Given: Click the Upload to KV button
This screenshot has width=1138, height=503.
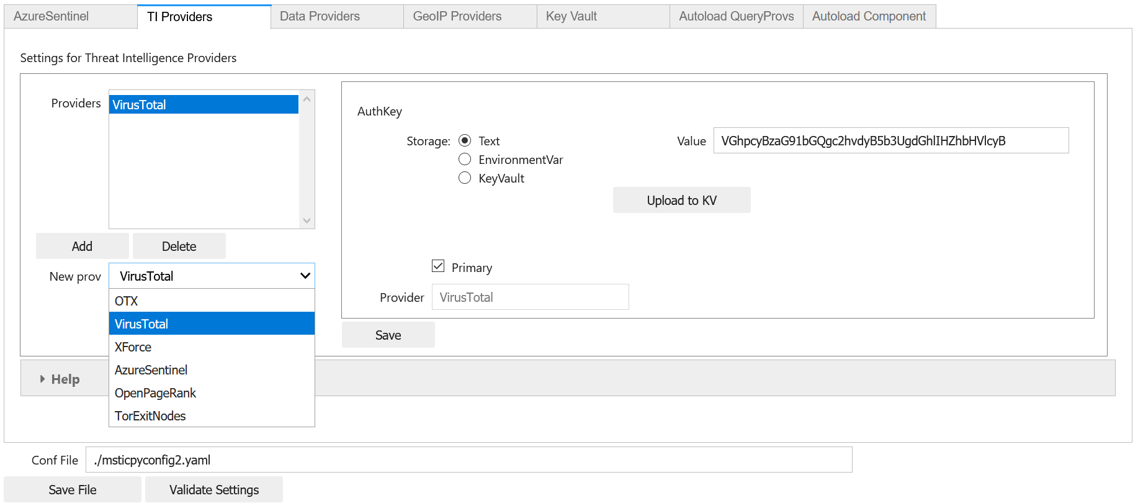Looking at the screenshot, I should [681, 200].
